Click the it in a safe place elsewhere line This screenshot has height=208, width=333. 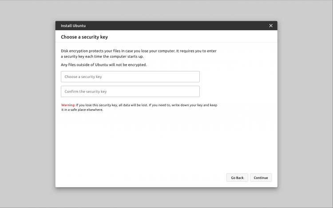pos(82,110)
